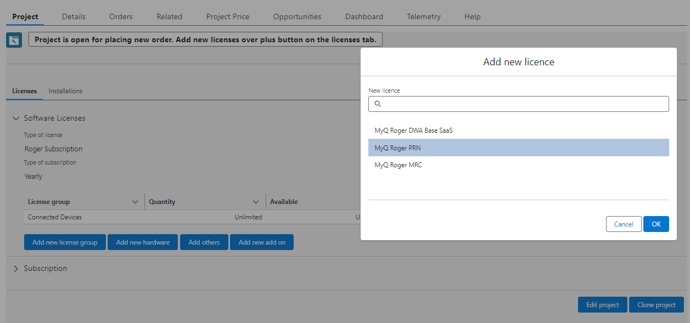Screen dimensions: 690x323
Task: Pick the MyQ Roger MRC option
Action: click(x=398, y=165)
